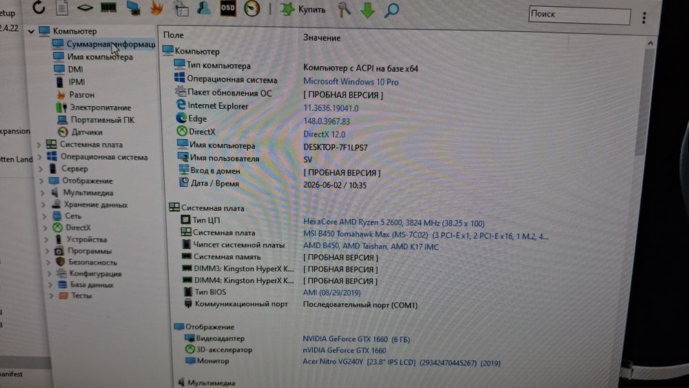Click the Значение column header
The image size is (689, 388).
click(322, 38)
